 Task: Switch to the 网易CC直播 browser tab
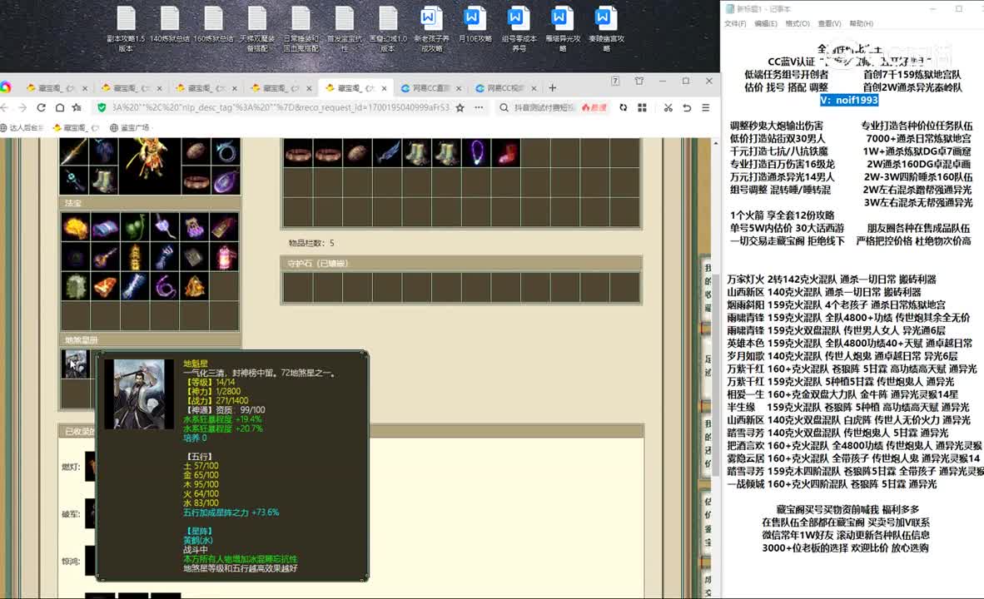pos(431,88)
